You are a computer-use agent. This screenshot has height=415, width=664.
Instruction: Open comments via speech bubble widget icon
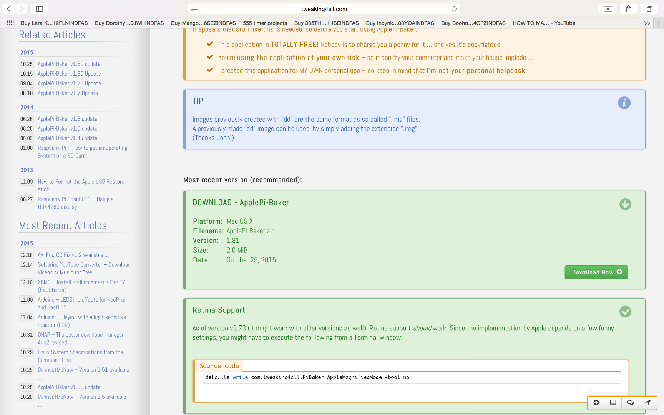tap(630, 402)
